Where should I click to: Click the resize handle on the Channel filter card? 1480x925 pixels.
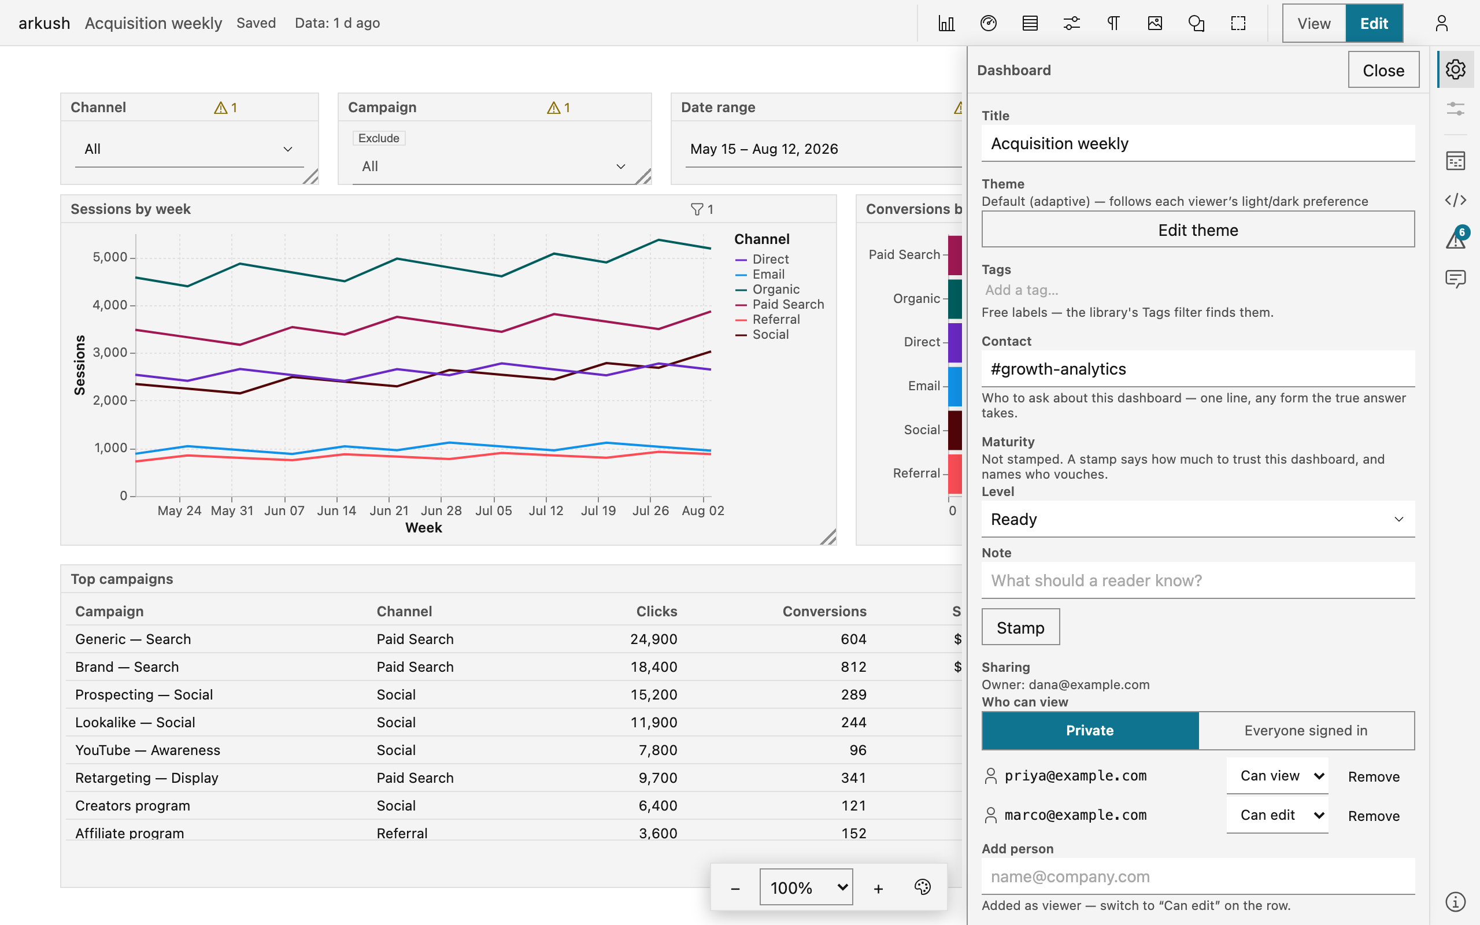click(x=310, y=176)
